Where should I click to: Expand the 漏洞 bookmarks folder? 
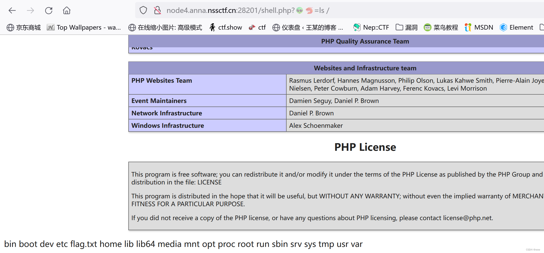[x=406, y=27]
